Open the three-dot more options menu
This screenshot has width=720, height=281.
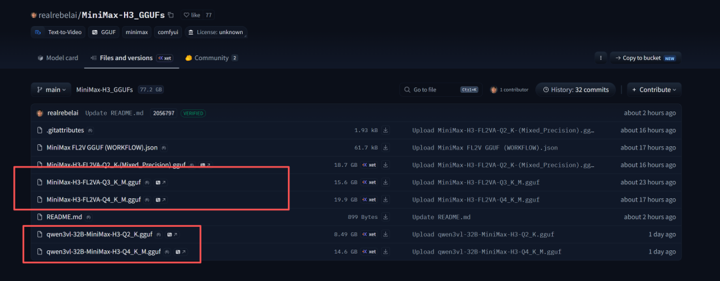pos(600,58)
